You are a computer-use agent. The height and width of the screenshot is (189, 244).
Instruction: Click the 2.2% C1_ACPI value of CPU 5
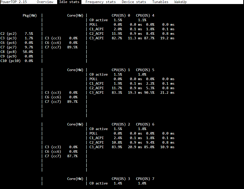pos(150,84)
